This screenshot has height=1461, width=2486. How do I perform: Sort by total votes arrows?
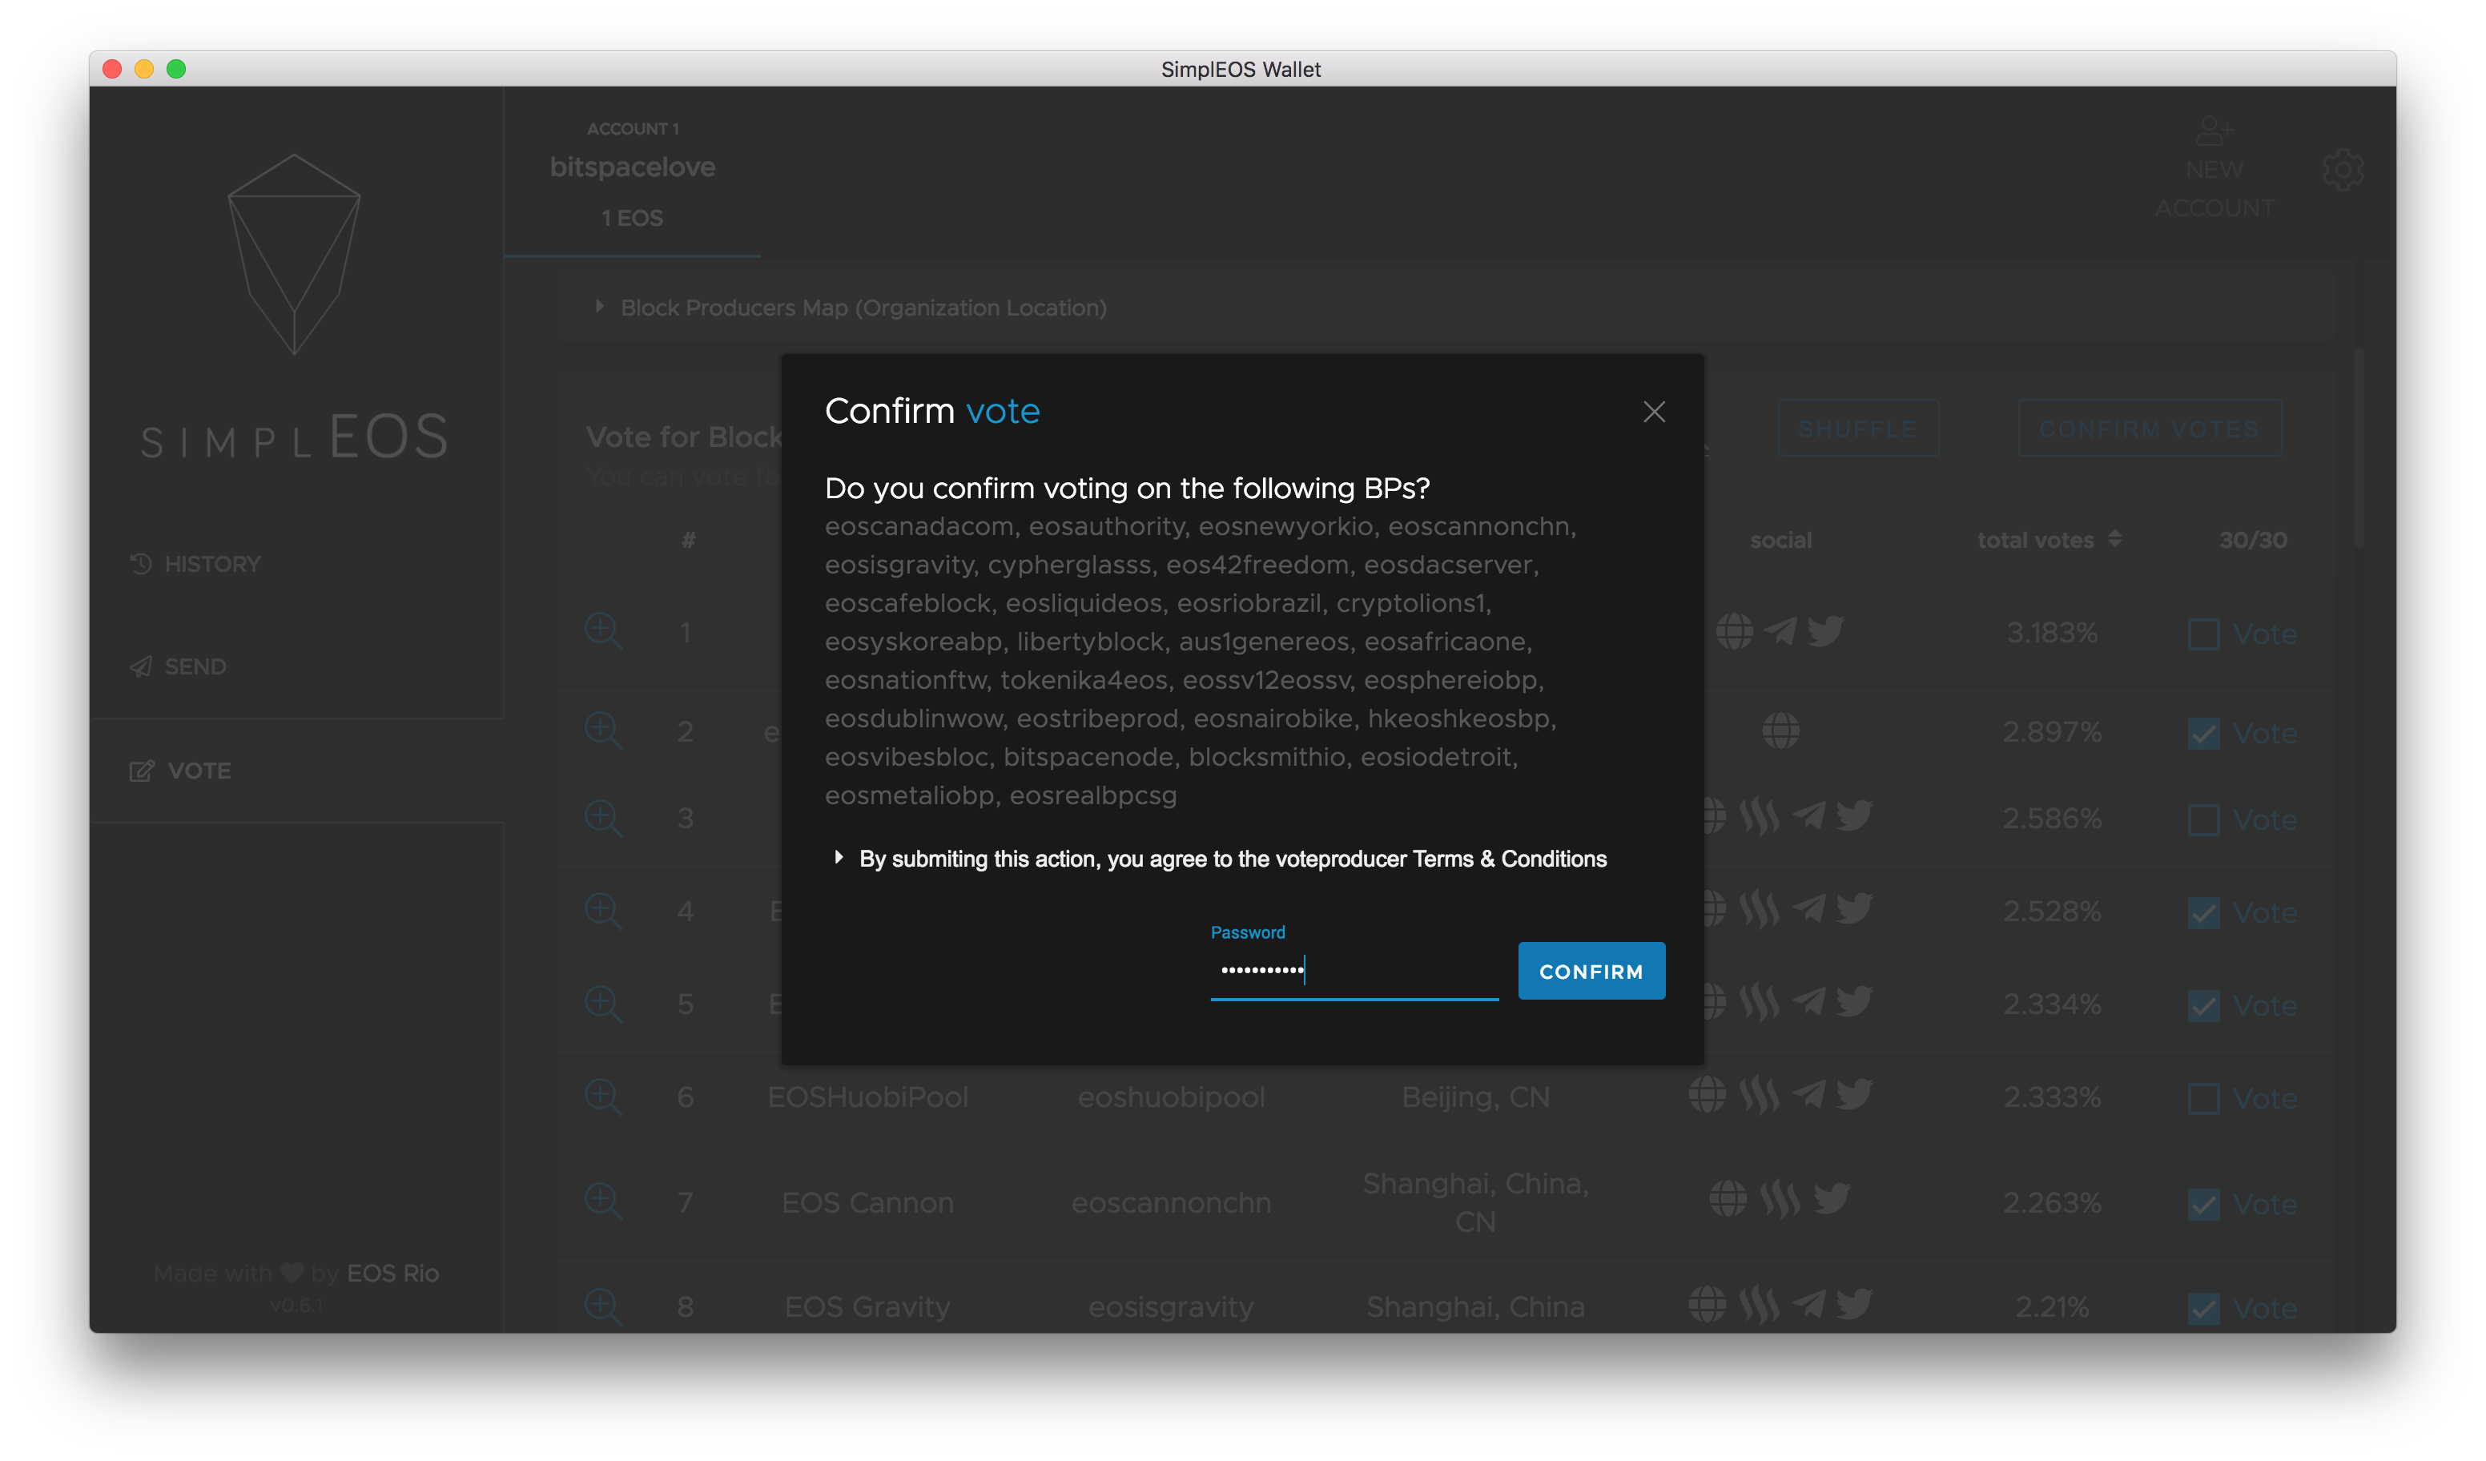tap(2114, 538)
